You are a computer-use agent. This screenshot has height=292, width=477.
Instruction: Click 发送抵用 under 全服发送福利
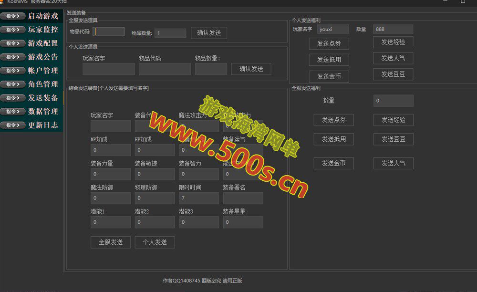click(x=333, y=139)
